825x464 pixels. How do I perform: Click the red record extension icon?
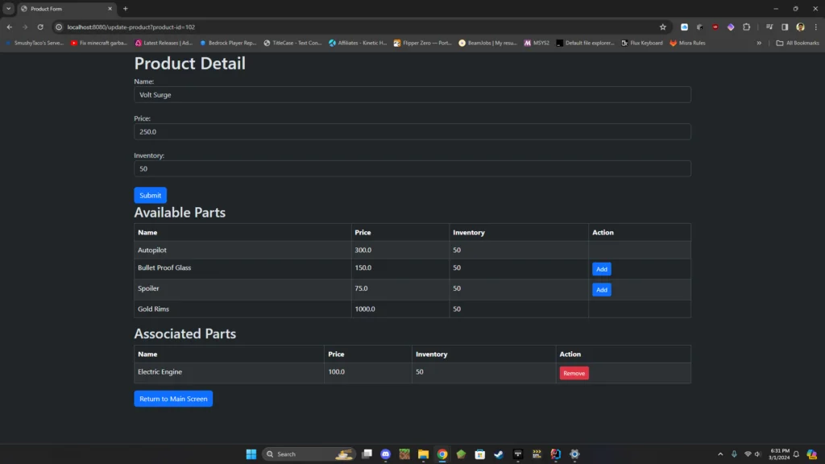pos(715,27)
